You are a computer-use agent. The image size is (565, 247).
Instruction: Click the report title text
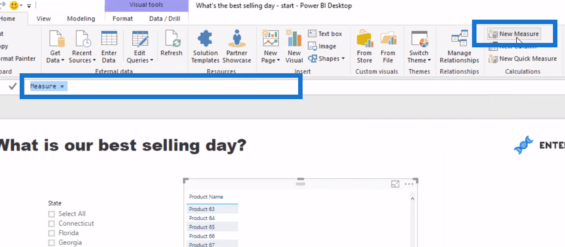tap(123, 145)
